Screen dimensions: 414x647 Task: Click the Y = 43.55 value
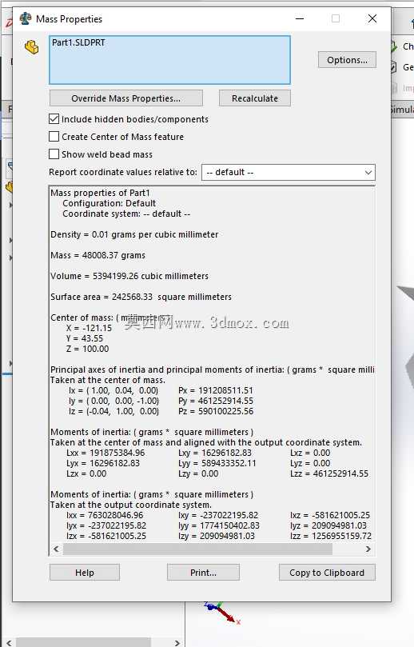(85, 338)
